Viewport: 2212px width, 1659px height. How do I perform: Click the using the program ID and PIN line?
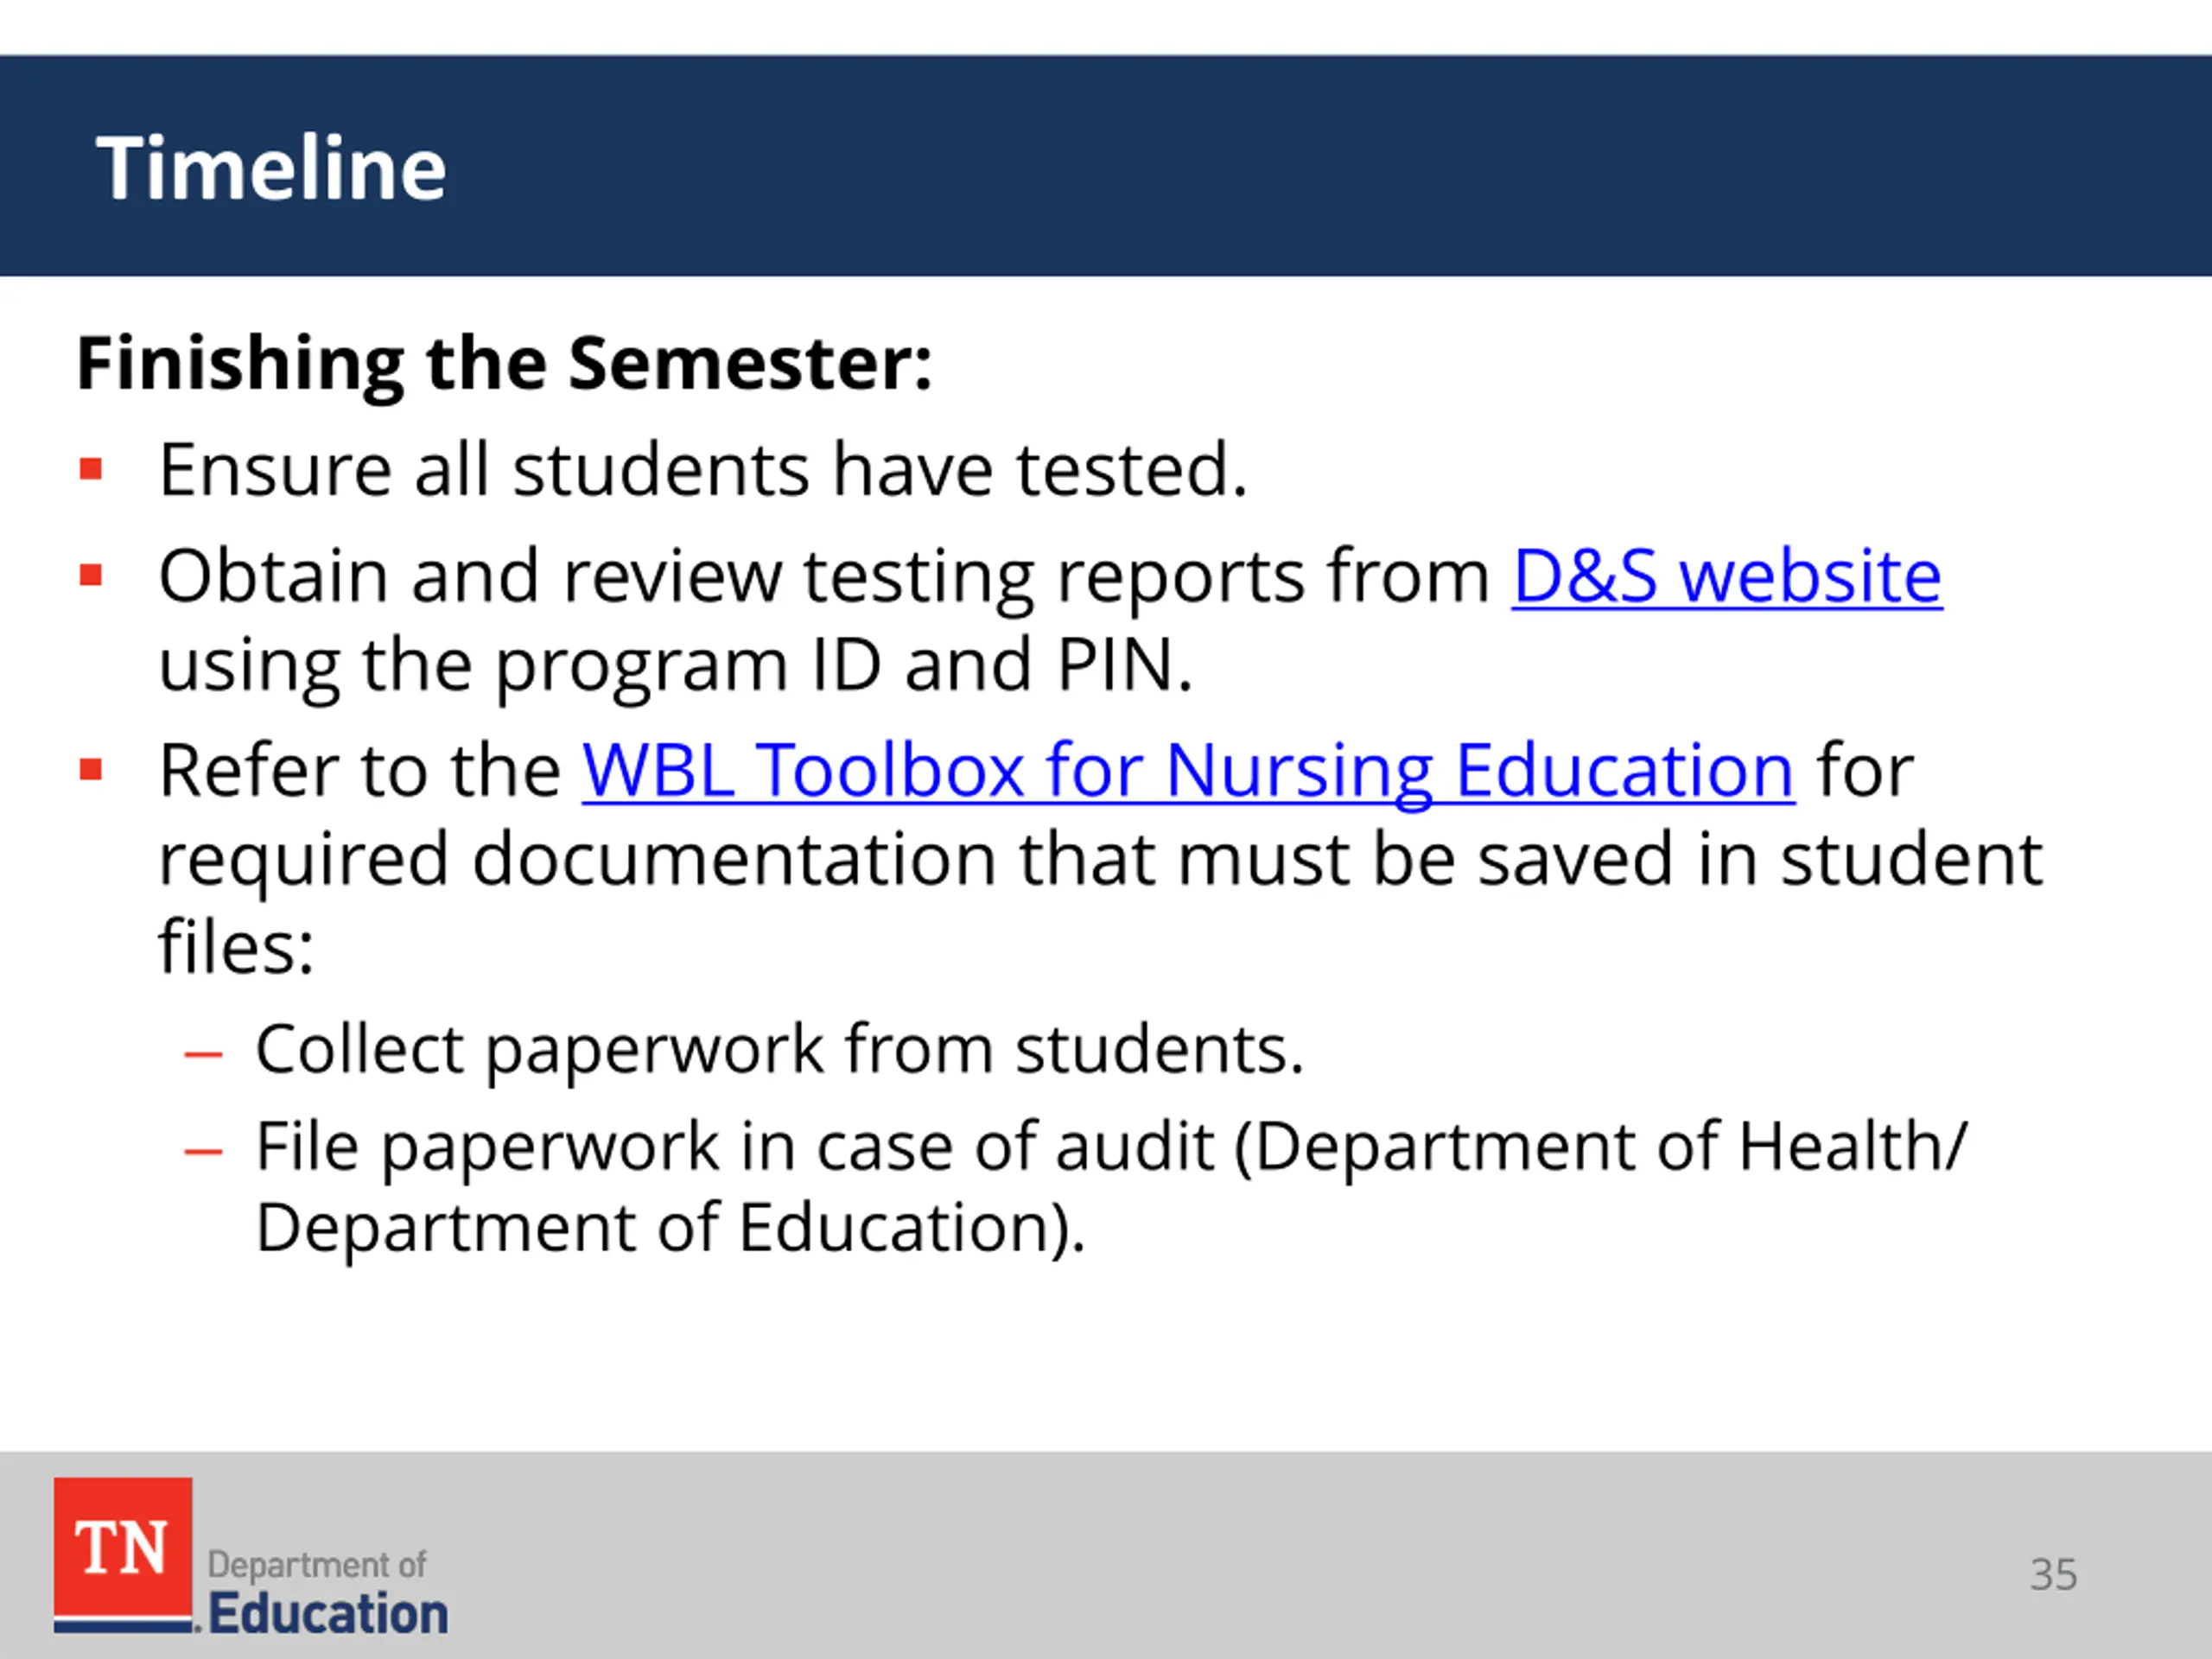tap(676, 665)
